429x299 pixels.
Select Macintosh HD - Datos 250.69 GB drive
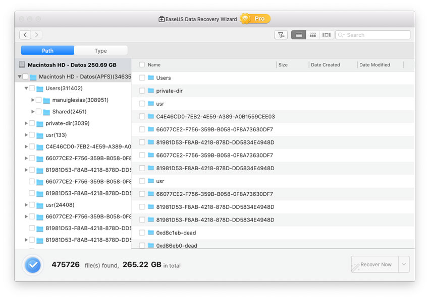73,64
